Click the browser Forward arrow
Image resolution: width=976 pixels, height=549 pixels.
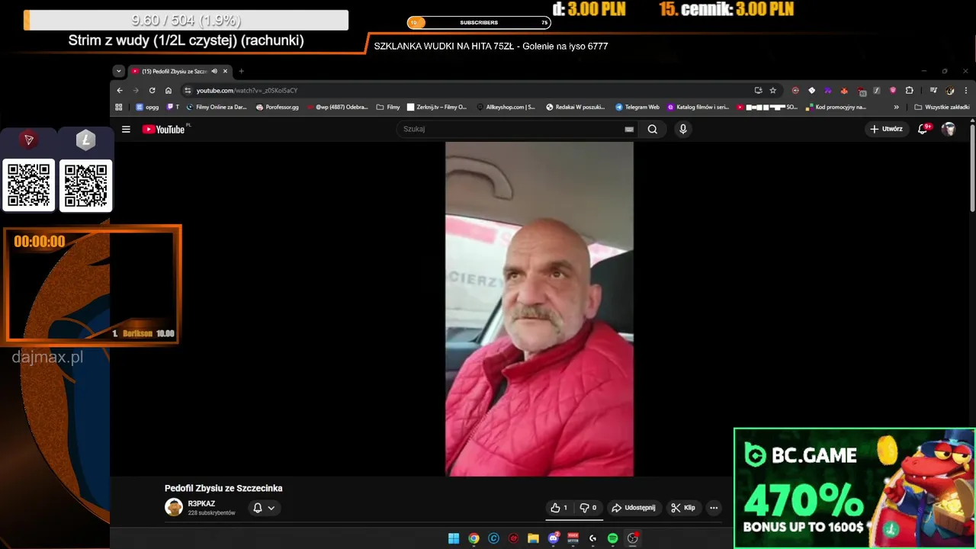136,90
